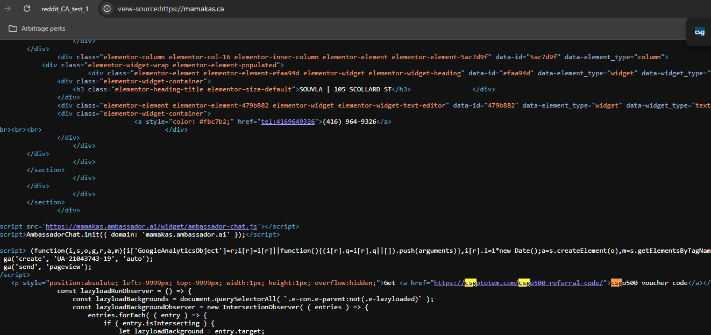Click the AmbassadorChat.init script line
The image size is (711, 335).
(140, 234)
